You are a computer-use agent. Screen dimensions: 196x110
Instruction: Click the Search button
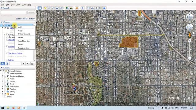click(x=31, y=12)
